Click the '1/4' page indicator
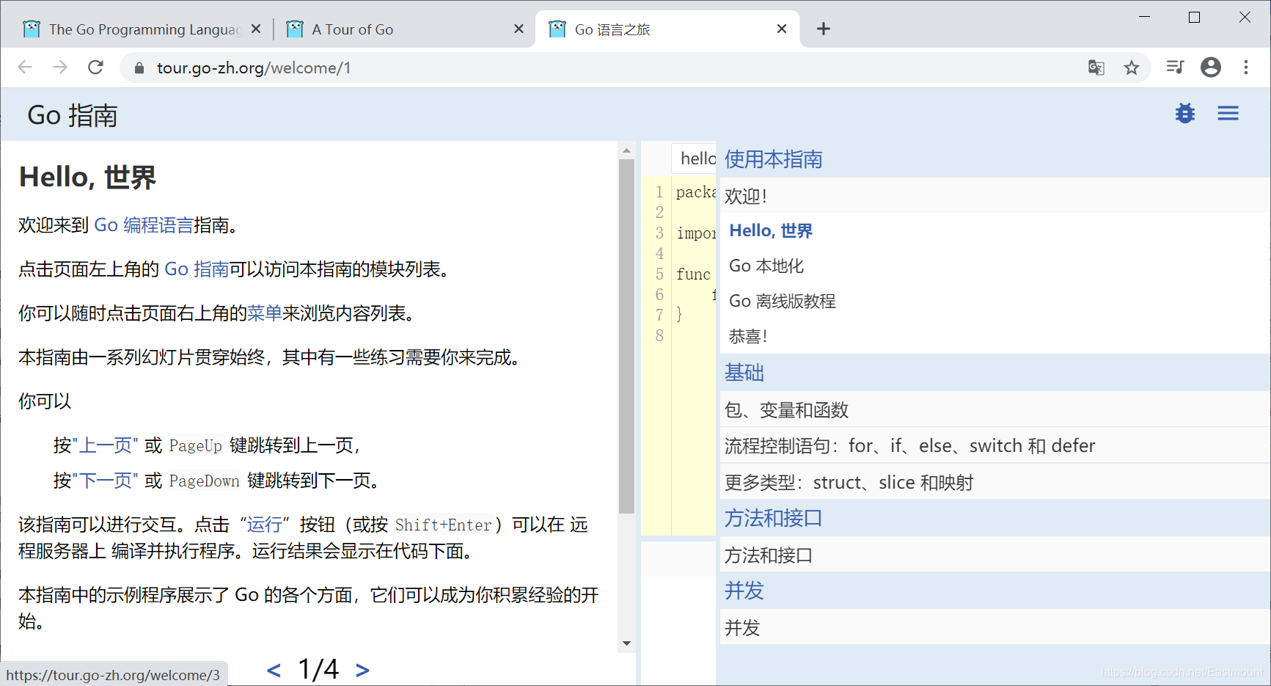The width and height of the screenshot is (1271, 686). click(x=318, y=669)
